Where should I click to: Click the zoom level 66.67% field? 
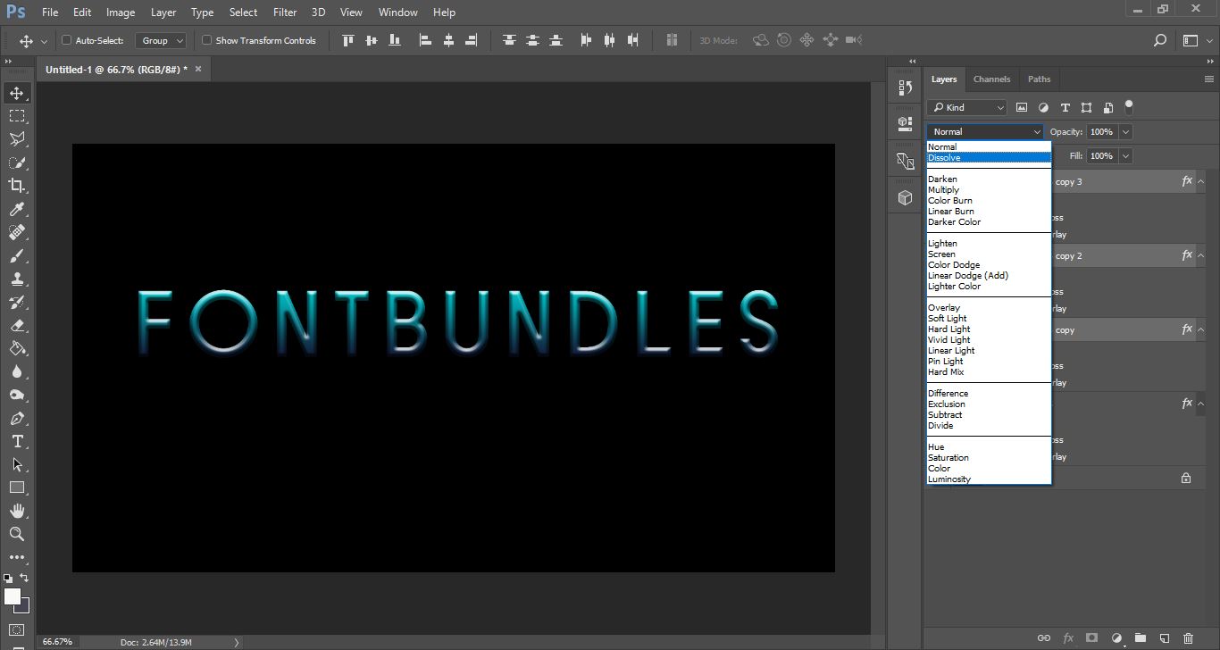click(x=57, y=641)
